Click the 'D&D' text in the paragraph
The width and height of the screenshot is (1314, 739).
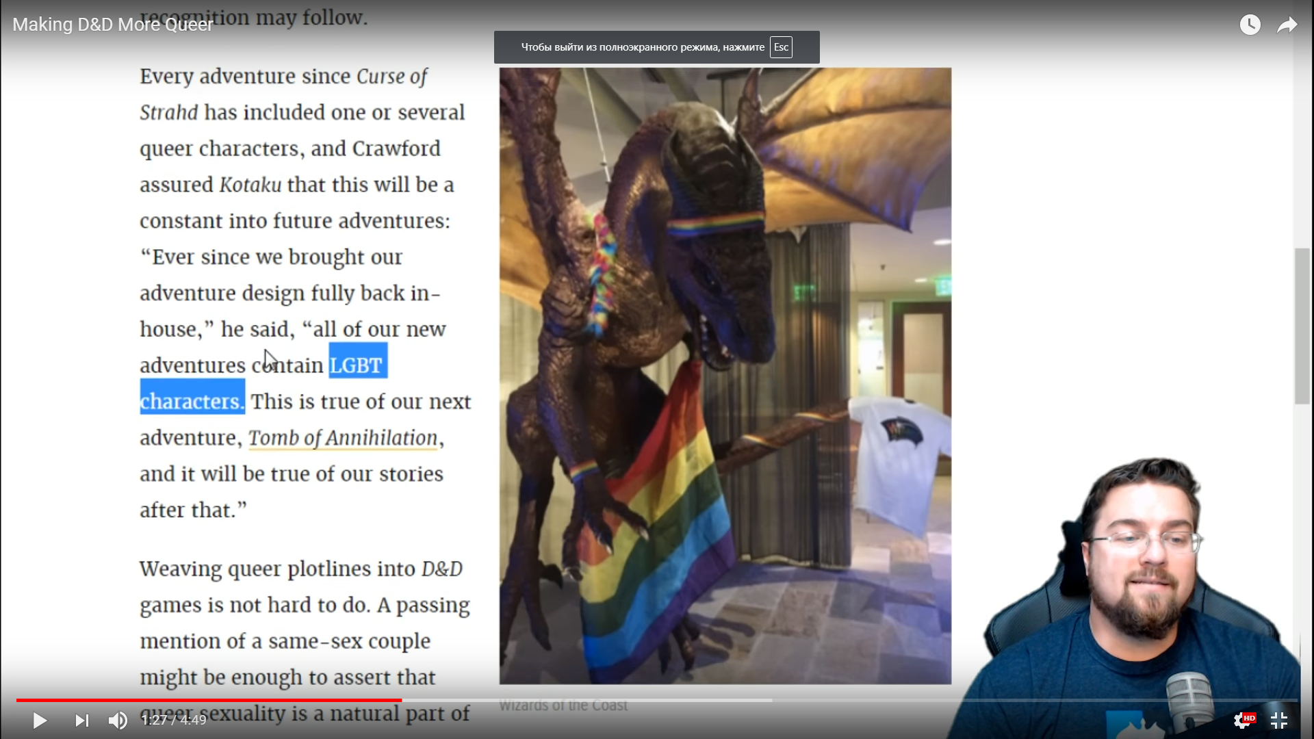[x=441, y=569]
